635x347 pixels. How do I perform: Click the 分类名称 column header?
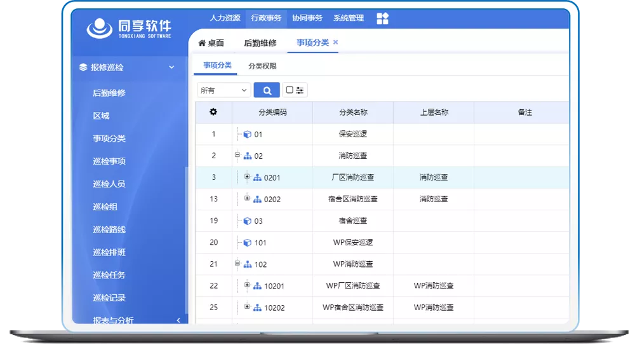coord(353,112)
